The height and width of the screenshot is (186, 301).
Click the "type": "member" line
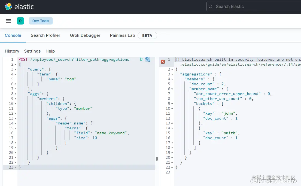[74, 109]
